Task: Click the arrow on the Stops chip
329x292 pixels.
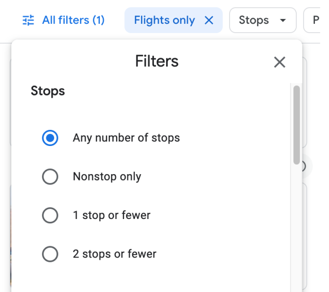Action: [283, 21]
